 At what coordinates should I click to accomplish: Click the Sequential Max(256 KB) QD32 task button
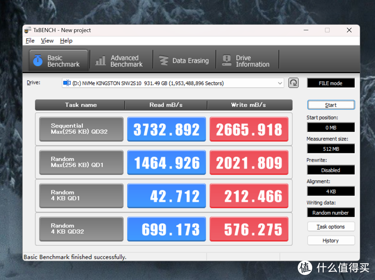[81, 129]
